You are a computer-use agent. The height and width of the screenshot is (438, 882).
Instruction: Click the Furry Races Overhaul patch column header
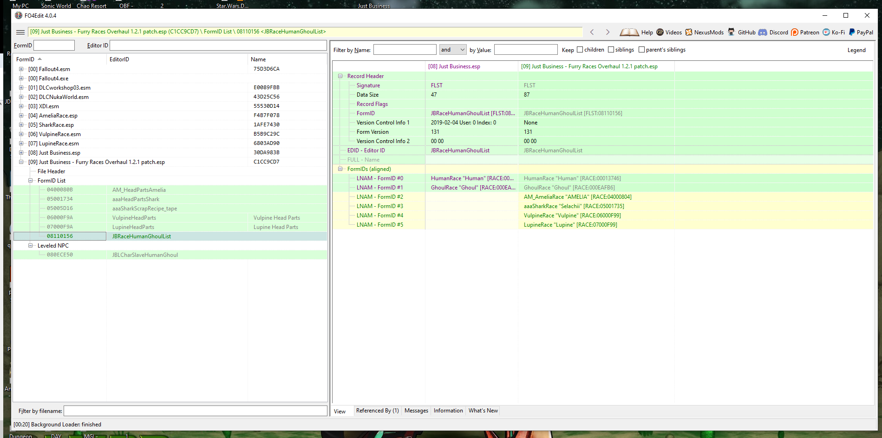click(x=596, y=66)
